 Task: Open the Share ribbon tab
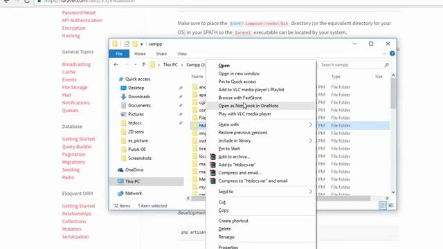coord(161,54)
